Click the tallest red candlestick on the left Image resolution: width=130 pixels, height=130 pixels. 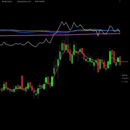[22, 83]
